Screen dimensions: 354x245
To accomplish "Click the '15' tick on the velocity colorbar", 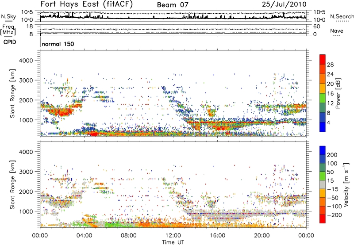I will 330,181.
